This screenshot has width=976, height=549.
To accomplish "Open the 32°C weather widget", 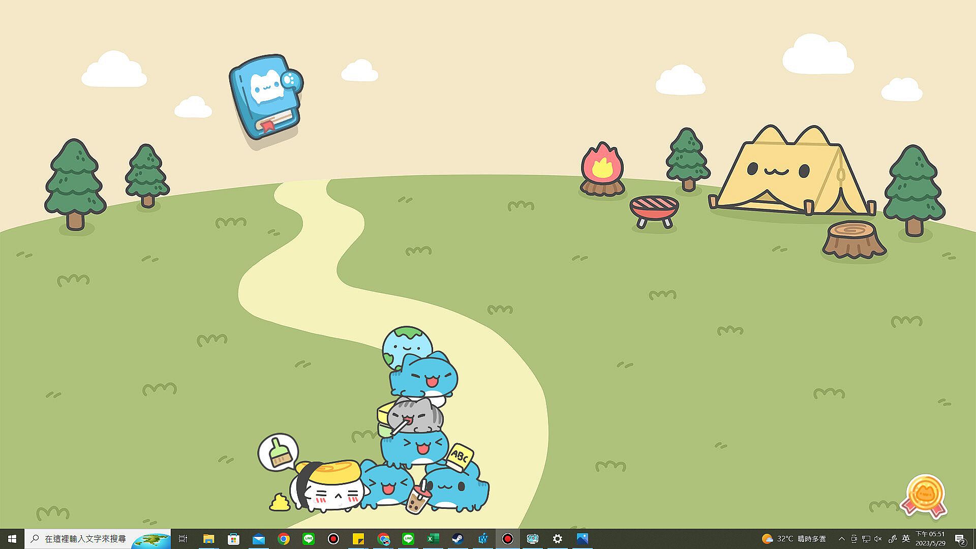I will (794, 539).
